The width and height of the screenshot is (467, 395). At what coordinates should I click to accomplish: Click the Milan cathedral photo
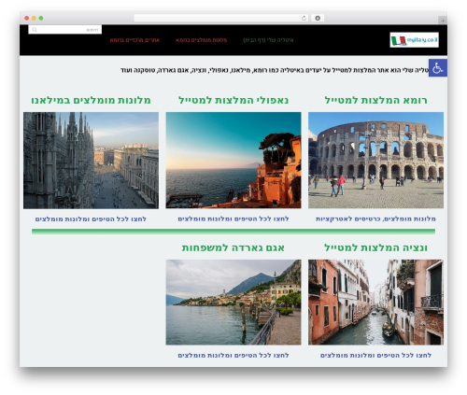pos(91,161)
